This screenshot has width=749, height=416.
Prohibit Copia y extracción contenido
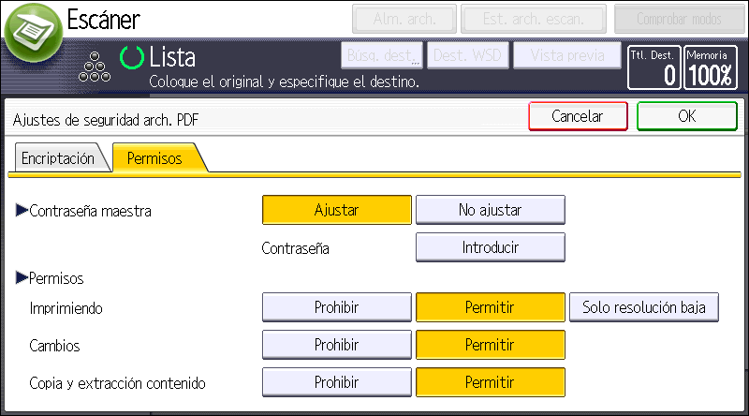336,382
